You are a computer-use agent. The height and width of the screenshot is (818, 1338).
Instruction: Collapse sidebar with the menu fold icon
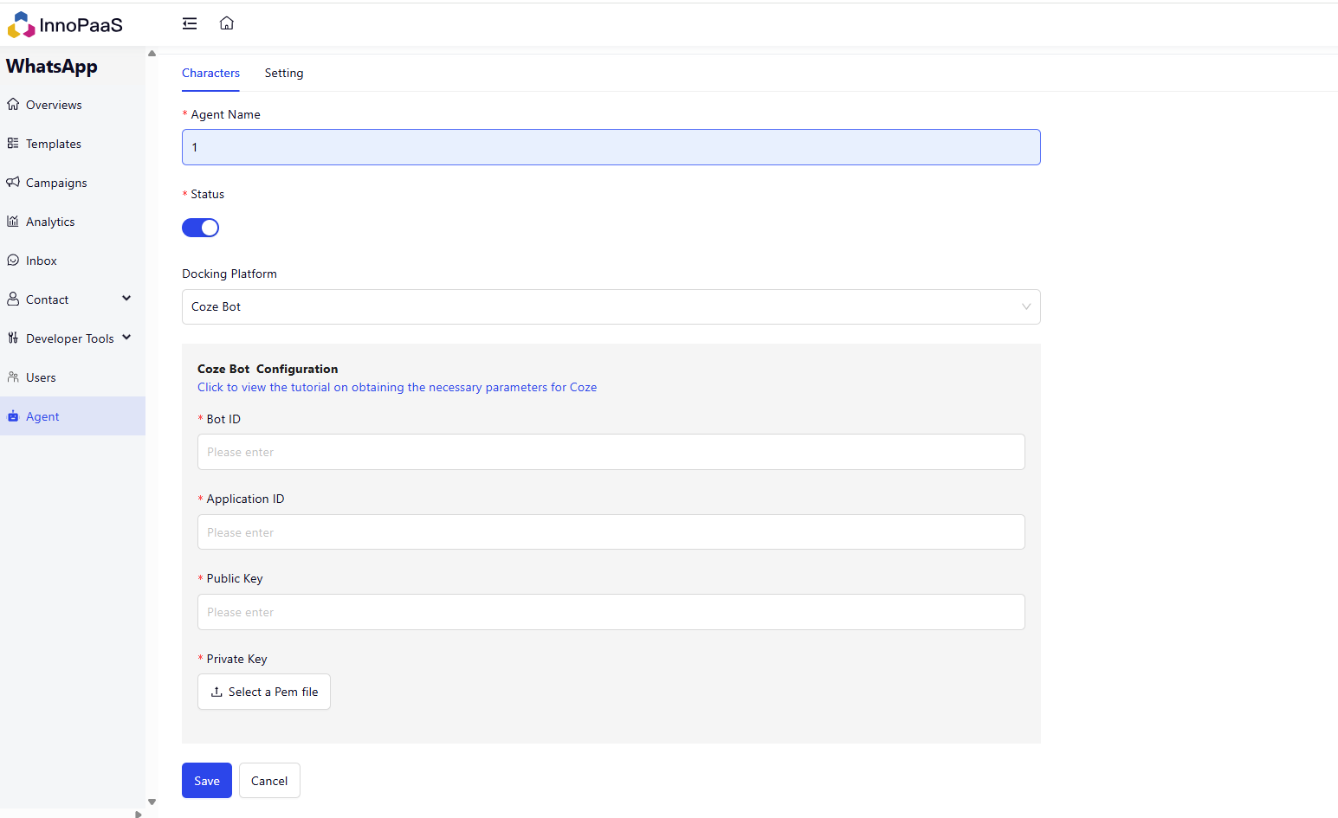pos(190,23)
